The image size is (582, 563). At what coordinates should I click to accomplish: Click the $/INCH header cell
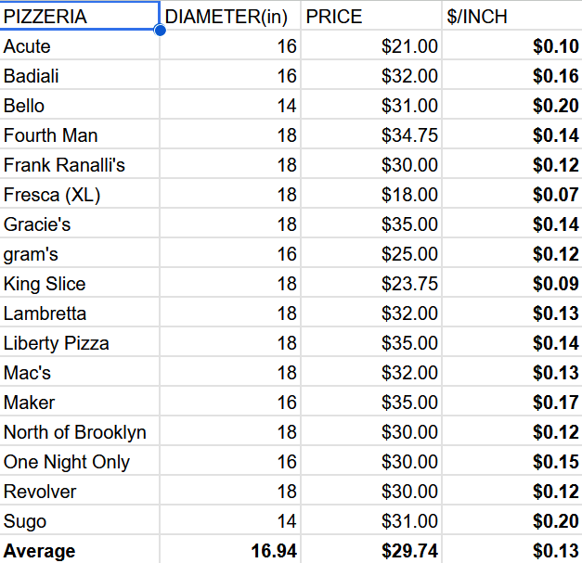tap(511, 17)
